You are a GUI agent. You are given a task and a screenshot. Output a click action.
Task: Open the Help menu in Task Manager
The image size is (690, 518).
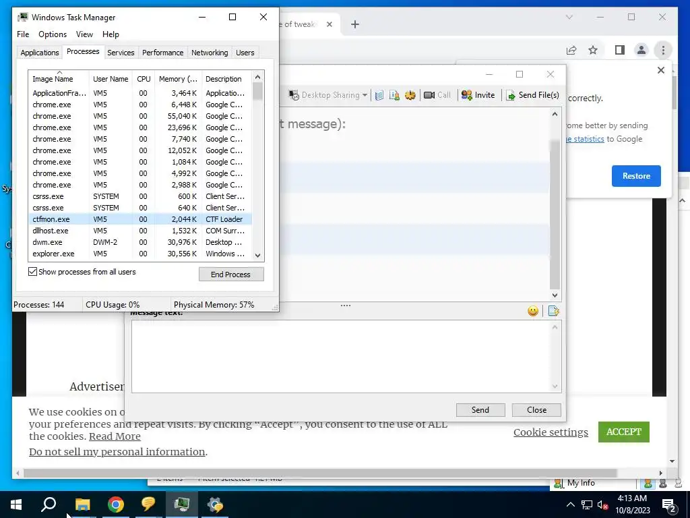[x=111, y=34]
